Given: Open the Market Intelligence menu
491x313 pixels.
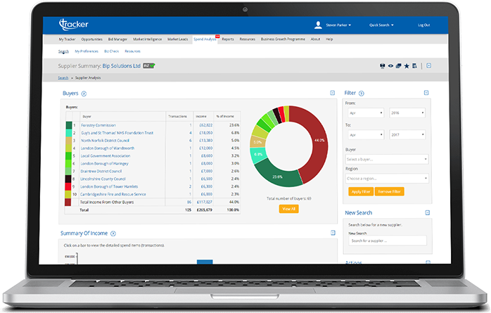Looking at the screenshot, I should point(148,39).
